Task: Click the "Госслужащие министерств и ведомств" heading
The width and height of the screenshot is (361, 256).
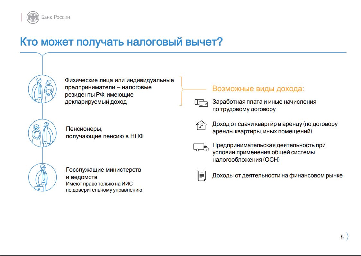Action: [103, 173]
